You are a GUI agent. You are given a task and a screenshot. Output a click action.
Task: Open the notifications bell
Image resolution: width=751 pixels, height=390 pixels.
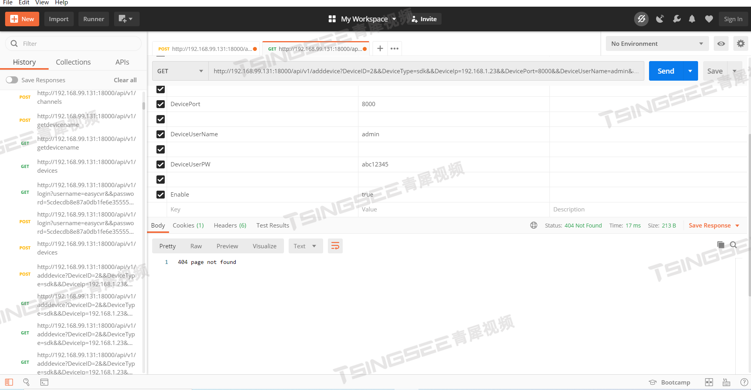(x=692, y=19)
